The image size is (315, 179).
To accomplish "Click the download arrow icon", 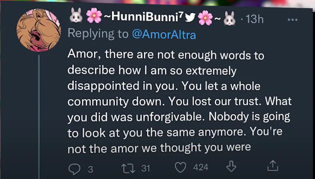I will [231, 167].
